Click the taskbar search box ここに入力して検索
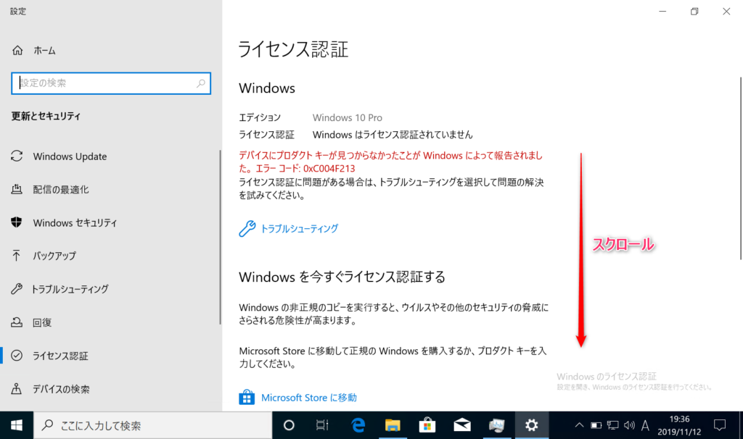 pyautogui.click(x=152, y=425)
